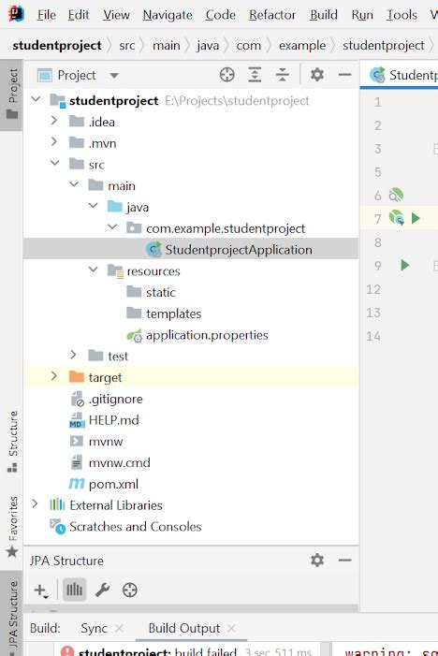This screenshot has height=656, width=438.
Task: Toggle the Favorites side tab
Action: point(12,526)
